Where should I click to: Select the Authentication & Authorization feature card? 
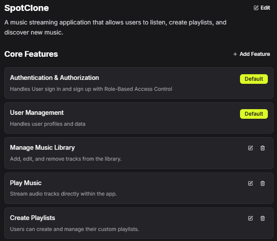(131, 83)
